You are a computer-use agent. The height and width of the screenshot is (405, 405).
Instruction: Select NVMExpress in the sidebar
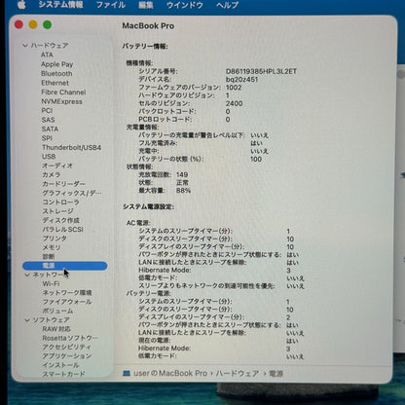(x=62, y=101)
